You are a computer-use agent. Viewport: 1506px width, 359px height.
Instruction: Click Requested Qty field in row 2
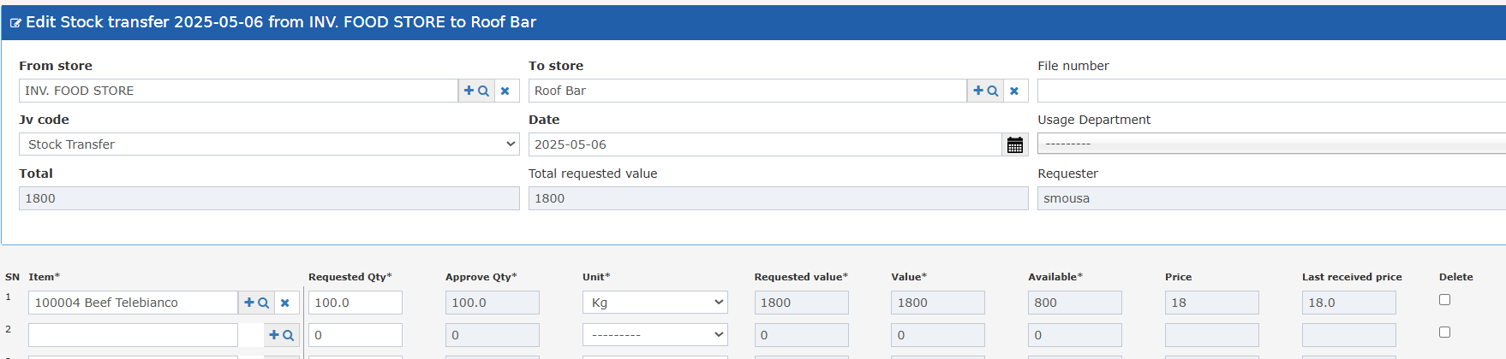point(356,335)
